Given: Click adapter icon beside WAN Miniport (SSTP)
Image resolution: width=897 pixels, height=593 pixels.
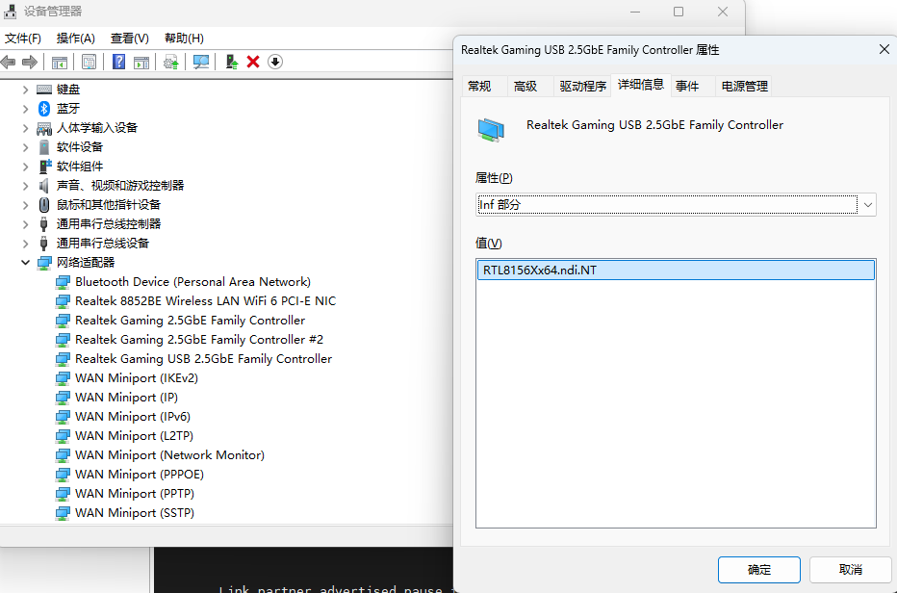Looking at the screenshot, I should 63,513.
